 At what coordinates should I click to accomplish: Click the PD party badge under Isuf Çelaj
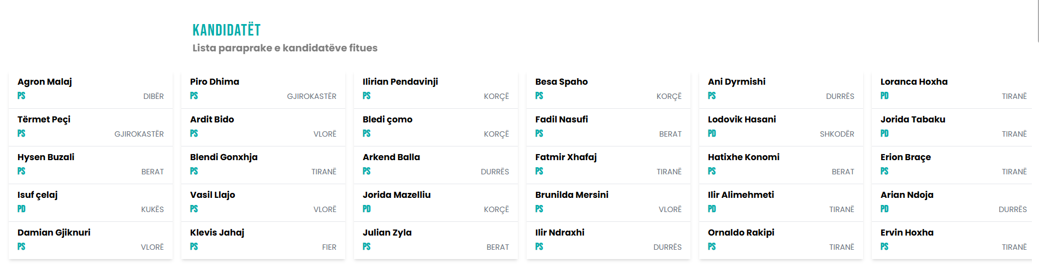[21, 209]
